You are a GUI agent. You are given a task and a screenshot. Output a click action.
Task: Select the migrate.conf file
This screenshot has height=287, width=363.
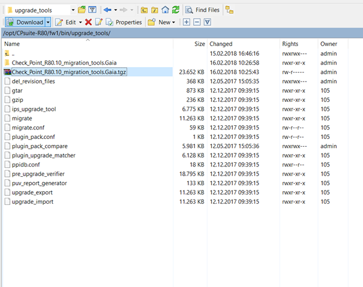pos(28,128)
